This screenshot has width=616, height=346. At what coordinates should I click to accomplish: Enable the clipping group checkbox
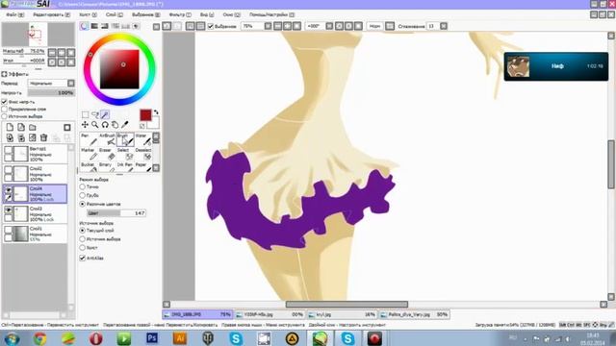[x=4, y=109]
